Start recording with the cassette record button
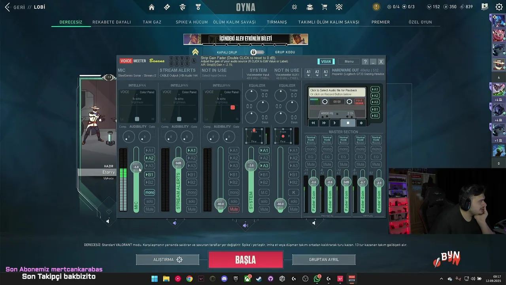Image resolution: width=506 pixels, height=285 pixels. click(x=361, y=123)
